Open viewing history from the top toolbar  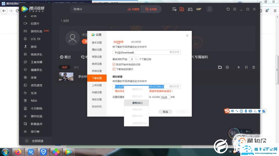tap(175, 9)
